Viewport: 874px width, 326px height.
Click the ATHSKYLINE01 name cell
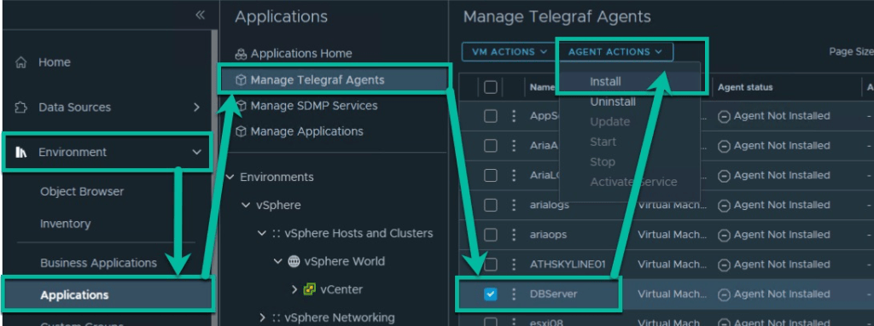coord(568,265)
